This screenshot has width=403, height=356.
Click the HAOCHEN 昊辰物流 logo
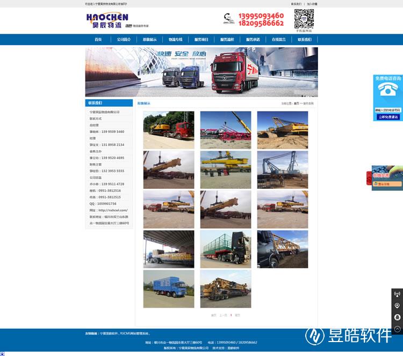(107, 20)
